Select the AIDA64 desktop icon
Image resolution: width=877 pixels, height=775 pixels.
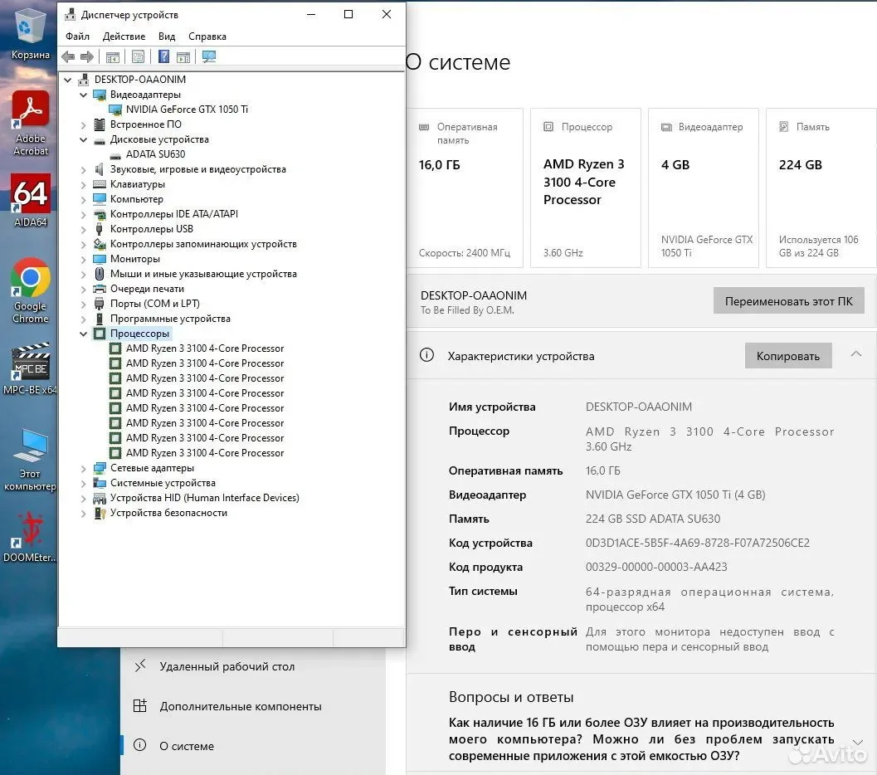tap(31, 200)
